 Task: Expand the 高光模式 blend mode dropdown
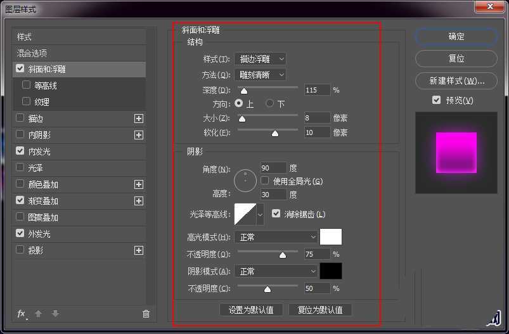276,237
